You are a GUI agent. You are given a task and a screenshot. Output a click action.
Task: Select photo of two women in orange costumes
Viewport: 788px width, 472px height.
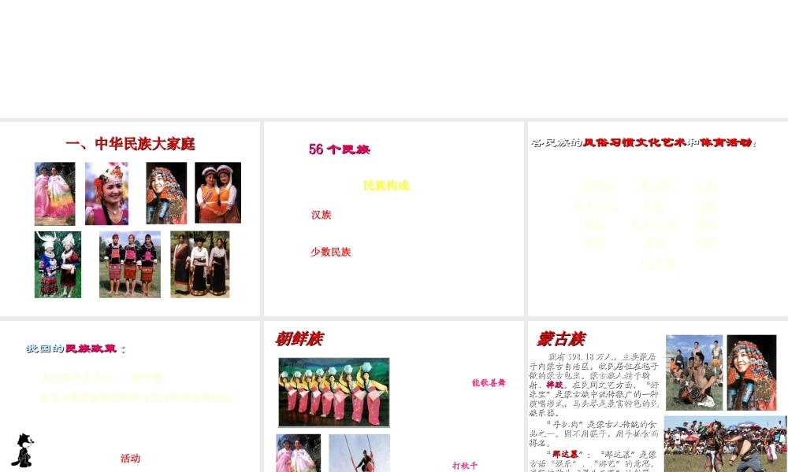click(217, 193)
